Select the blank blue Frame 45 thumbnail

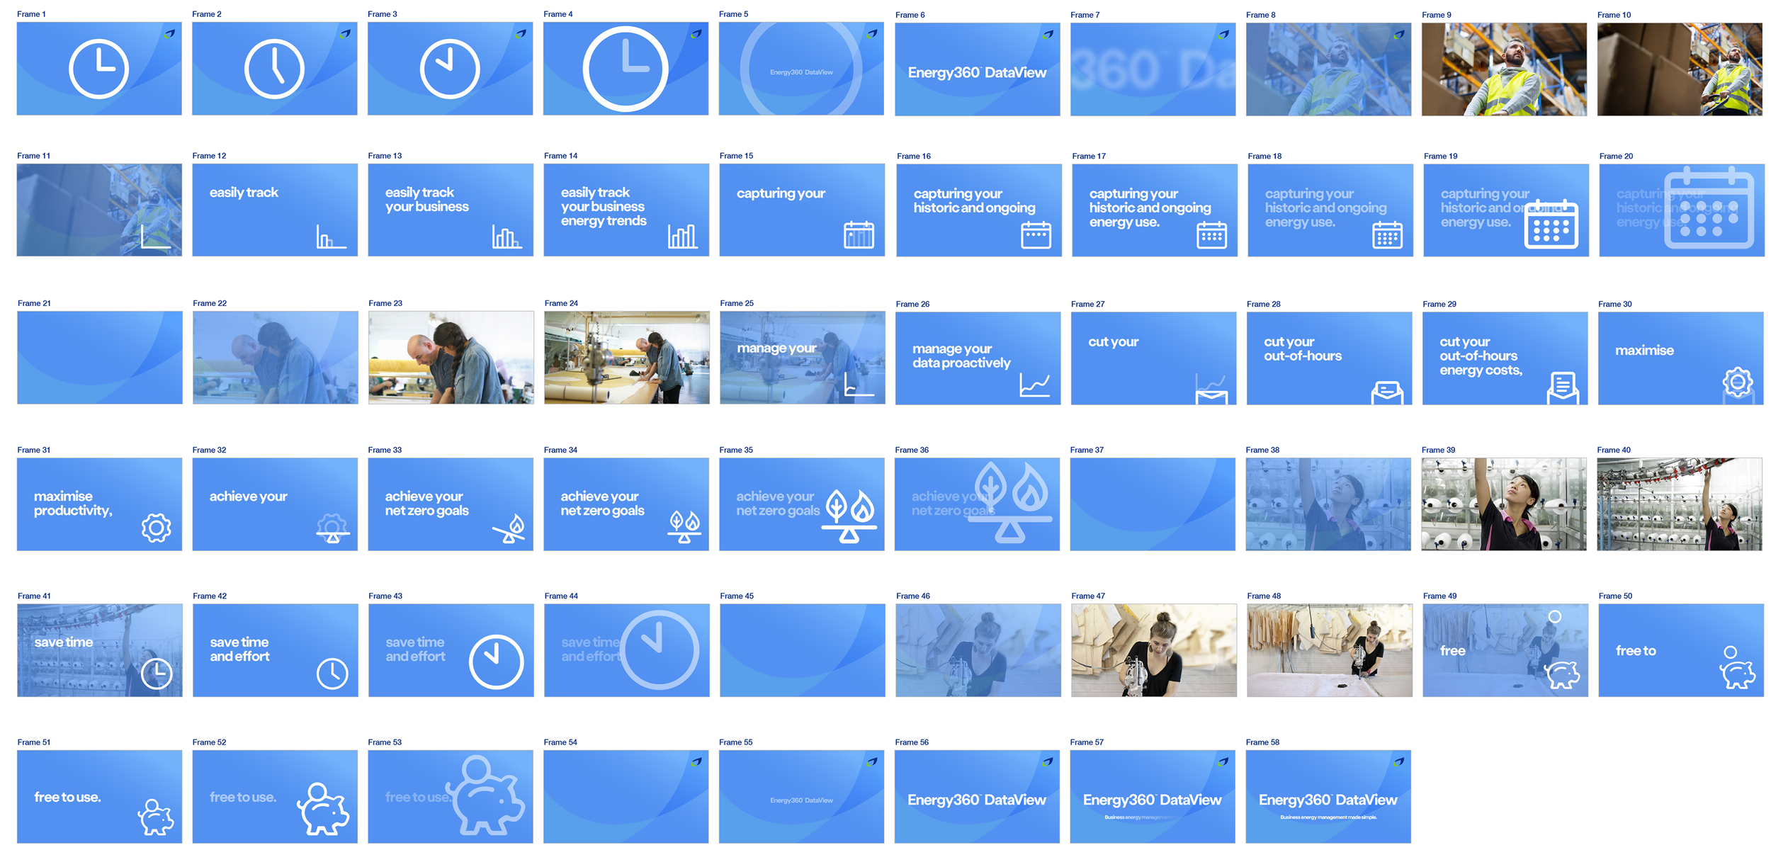pyautogui.click(x=802, y=650)
